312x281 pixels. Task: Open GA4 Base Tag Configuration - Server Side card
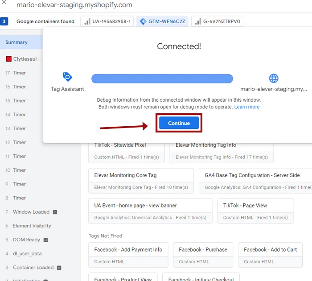255,181
